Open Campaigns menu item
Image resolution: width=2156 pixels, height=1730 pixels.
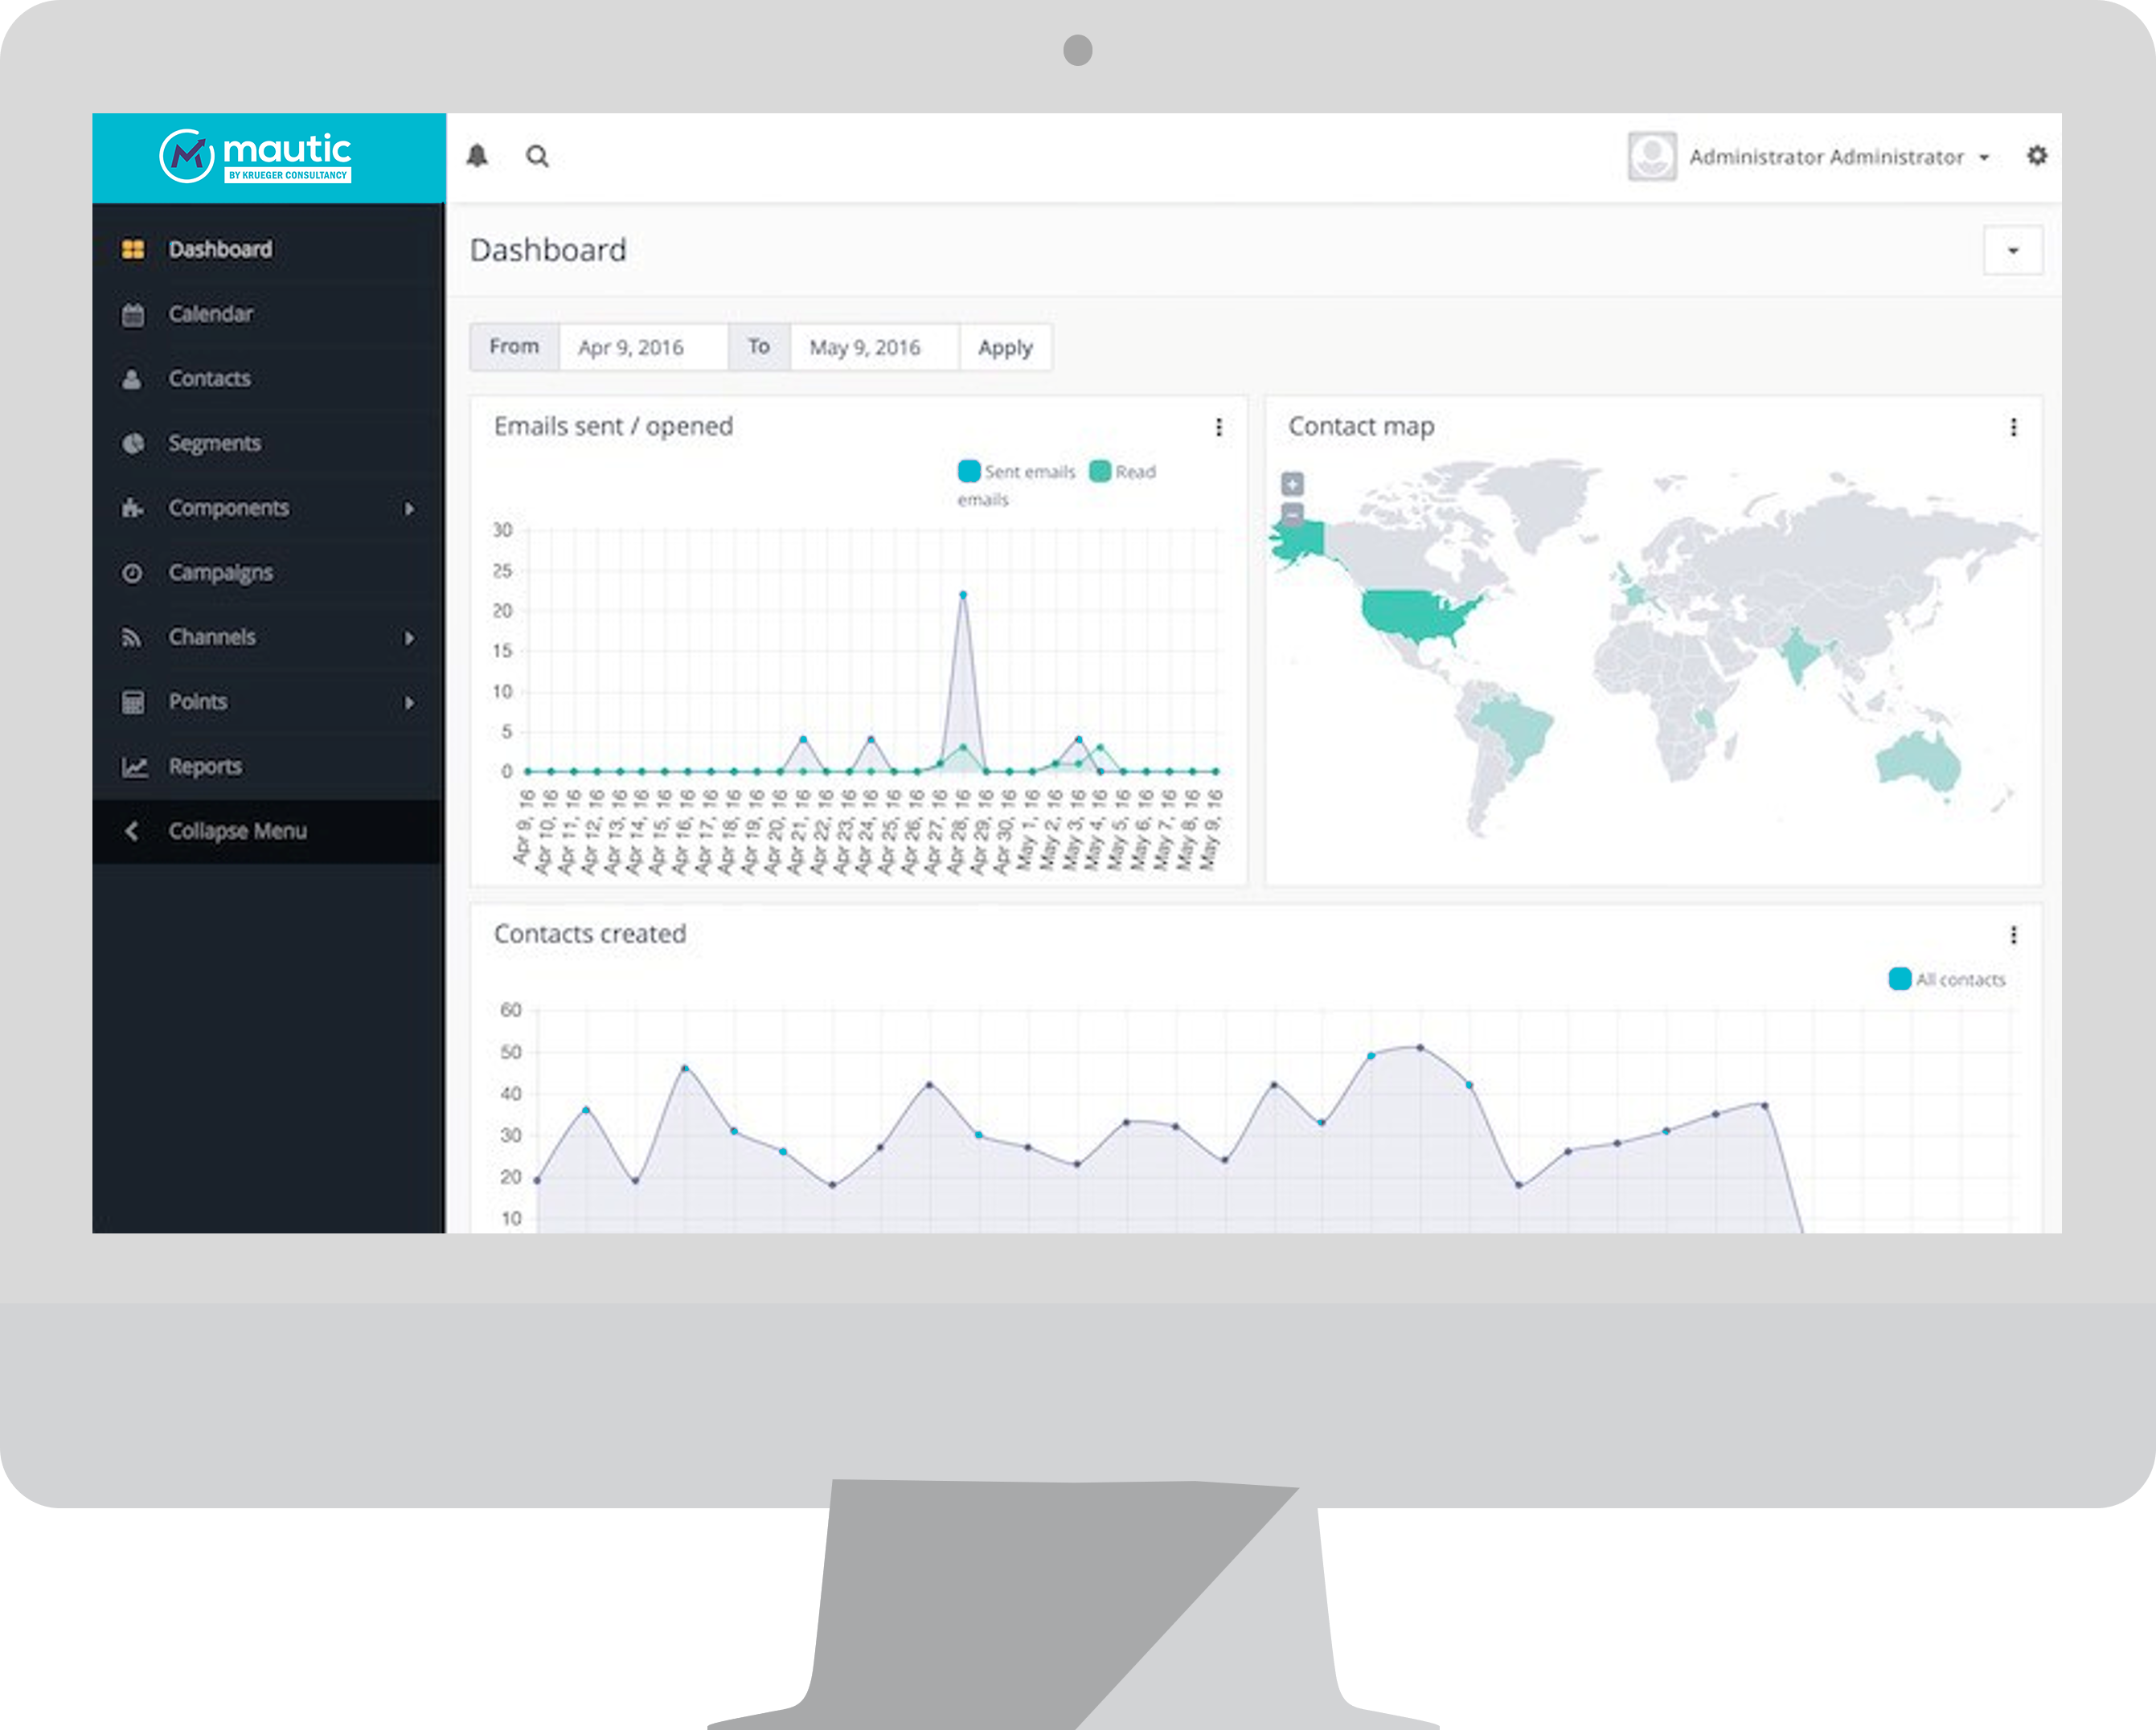268,573
